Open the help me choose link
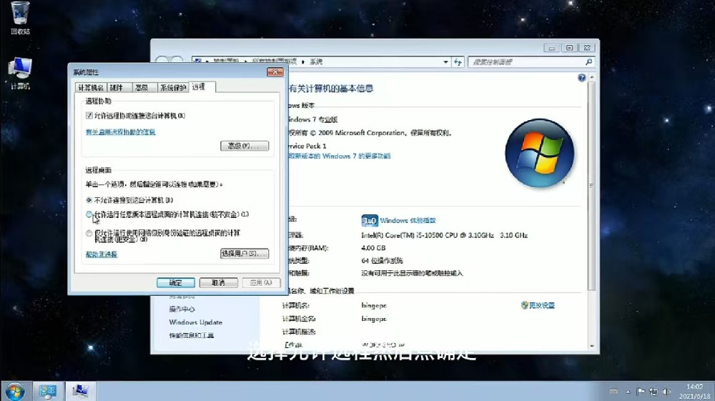The image size is (715, 401). coord(102,254)
